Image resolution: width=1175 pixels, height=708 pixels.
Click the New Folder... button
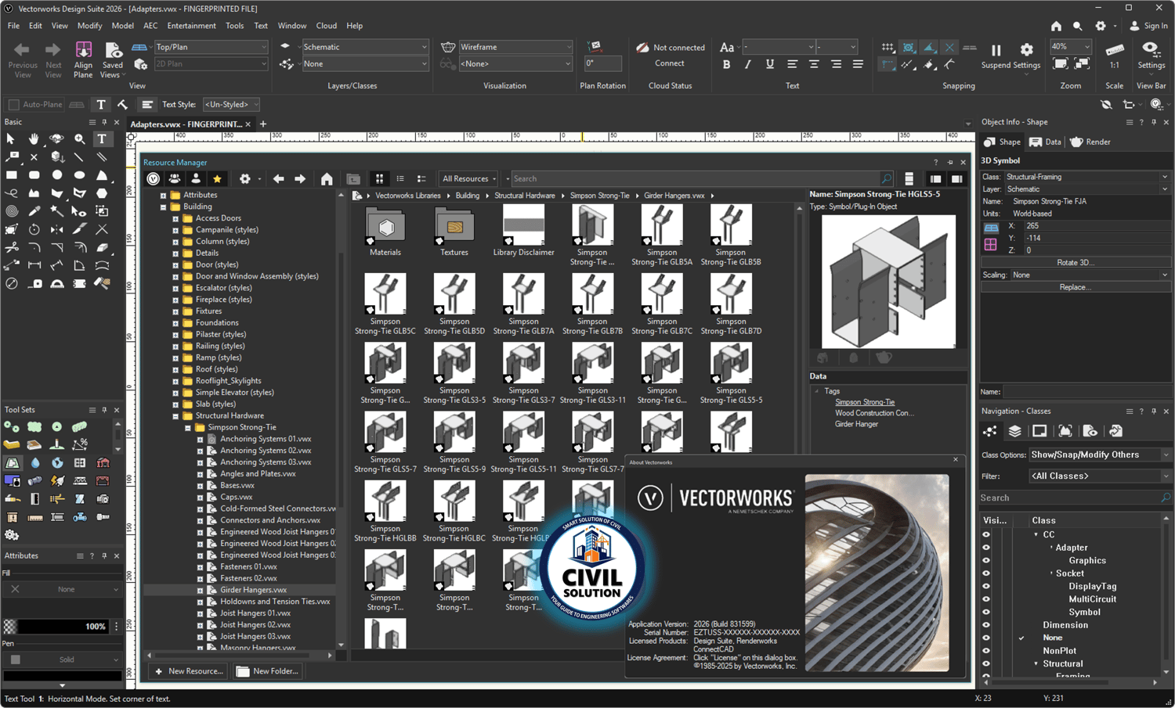[x=267, y=671]
